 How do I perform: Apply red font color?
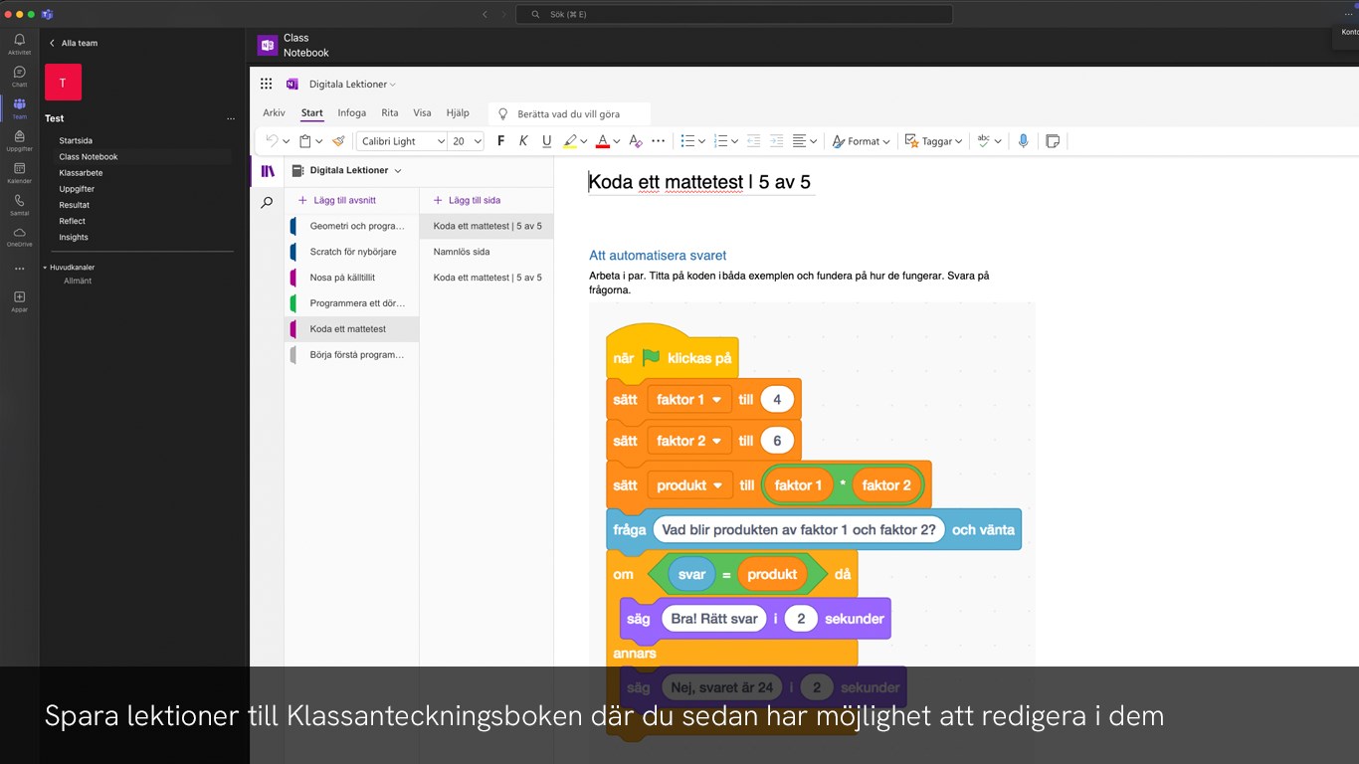coord(602,141)
